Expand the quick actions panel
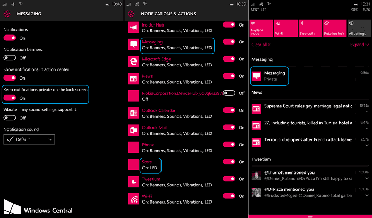The width and height of the screenshot is (372, 218). [359, 45]
